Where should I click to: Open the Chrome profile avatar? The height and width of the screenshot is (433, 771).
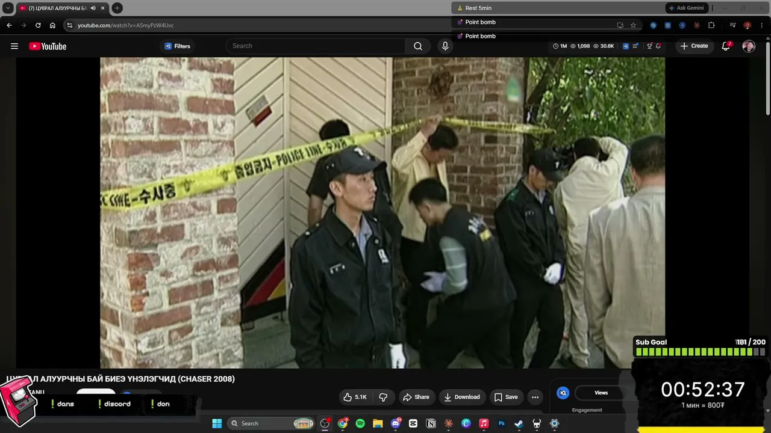pyautogui.click(x=747, y=25)
